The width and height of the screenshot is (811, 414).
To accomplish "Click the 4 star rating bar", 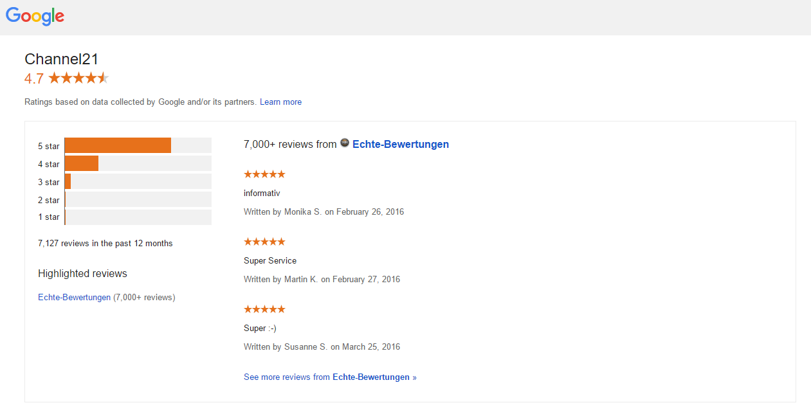I will point(138,163).
